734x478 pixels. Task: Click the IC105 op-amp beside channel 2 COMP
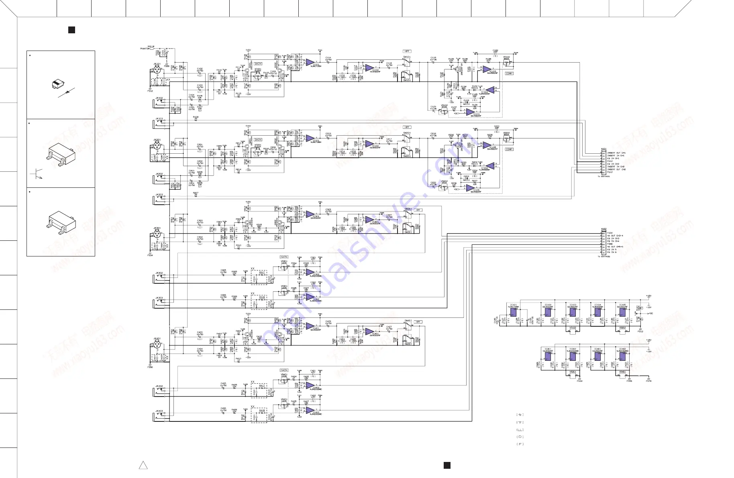486,145
